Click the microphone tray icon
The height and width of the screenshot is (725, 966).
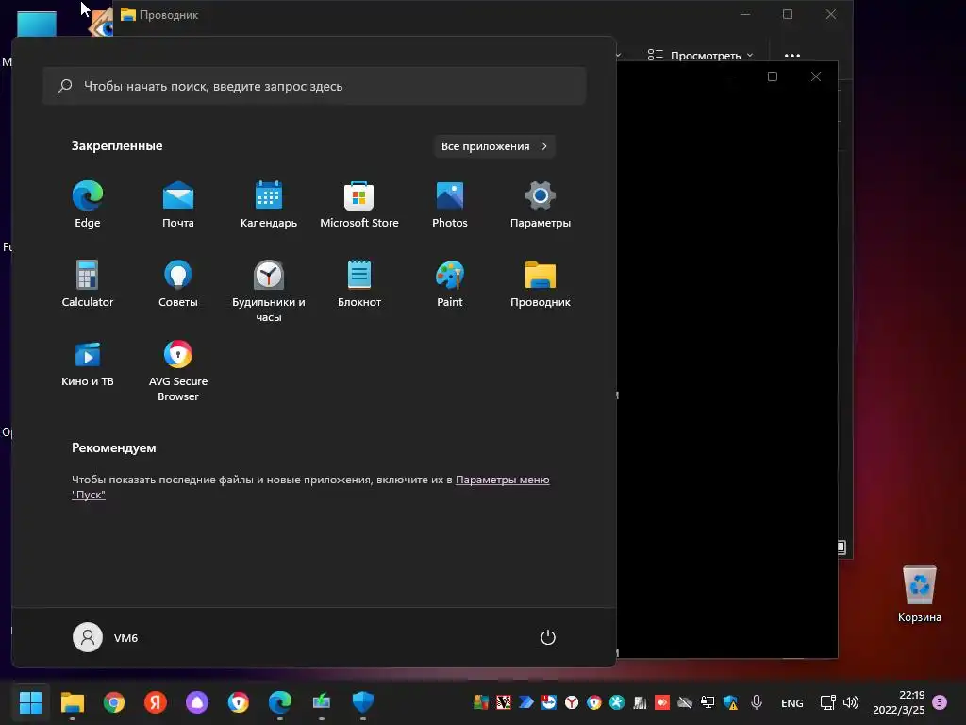(x=757, y=702)
